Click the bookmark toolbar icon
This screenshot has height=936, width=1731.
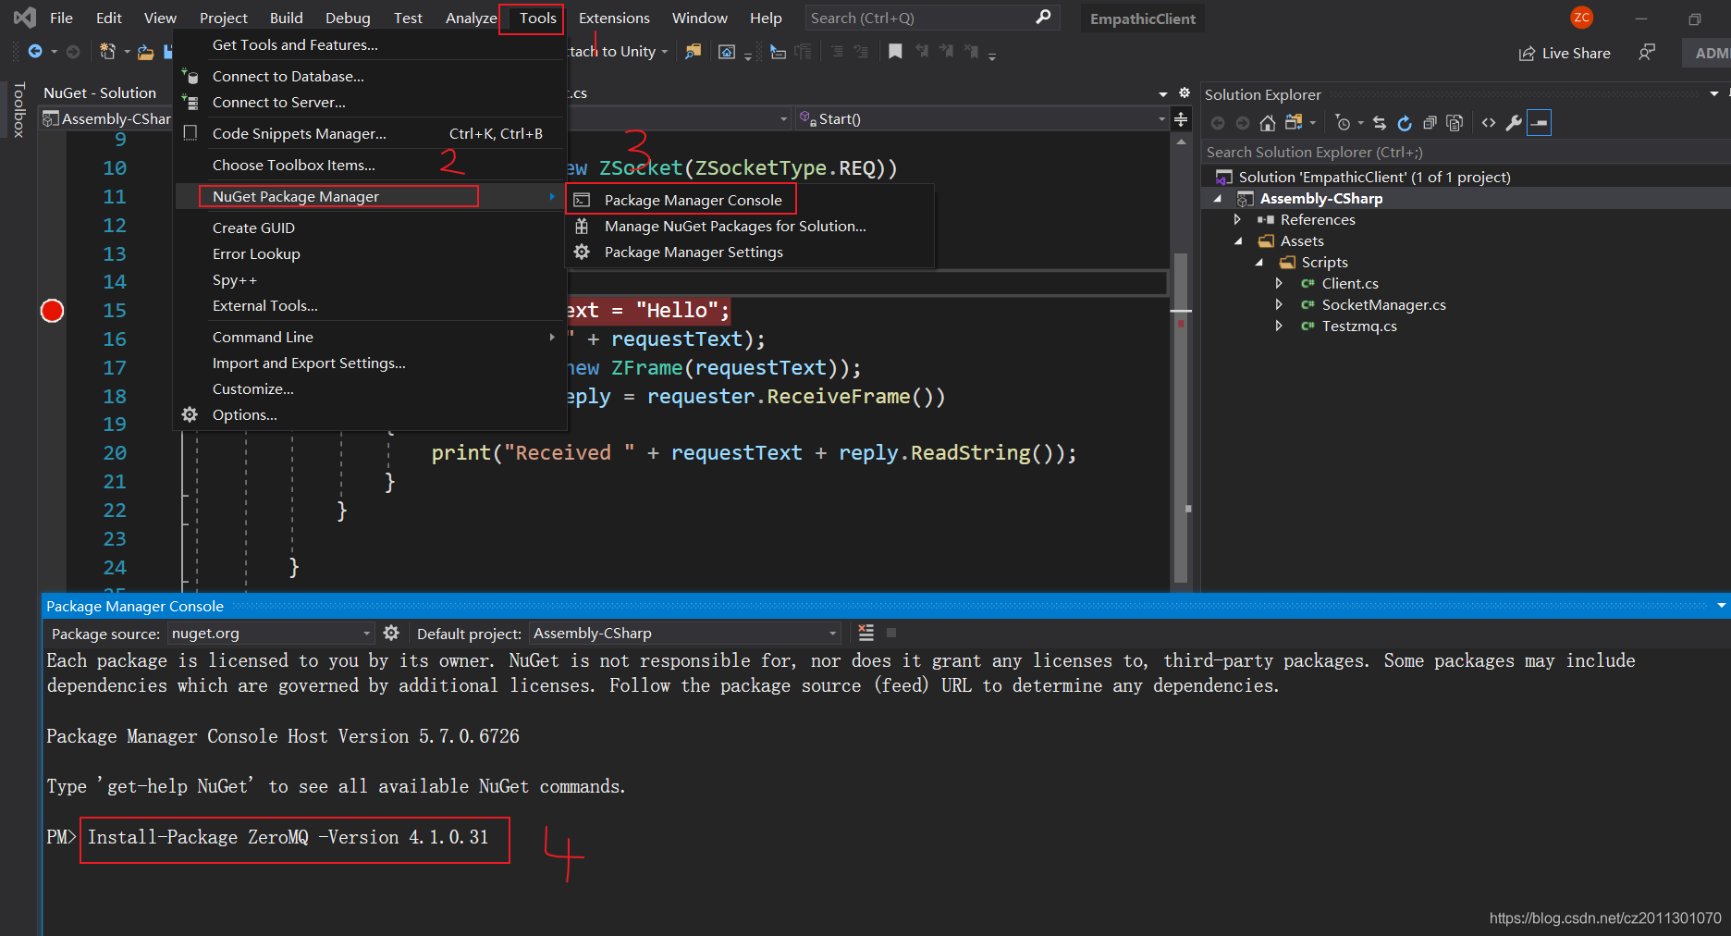895,52
